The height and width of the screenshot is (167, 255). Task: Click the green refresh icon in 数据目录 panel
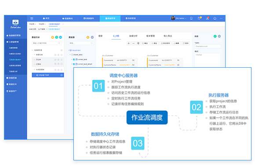point(56,37)
